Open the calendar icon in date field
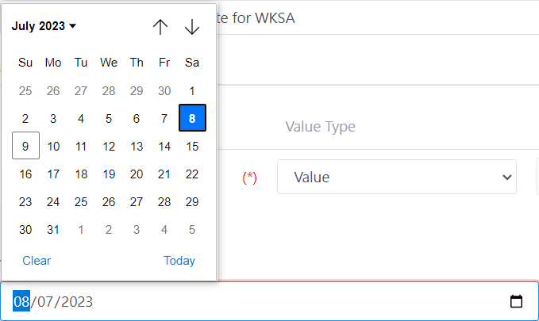 point(516,301)
